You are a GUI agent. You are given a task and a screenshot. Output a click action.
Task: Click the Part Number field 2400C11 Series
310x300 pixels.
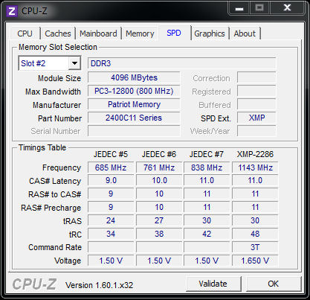[x=134, y=118]
